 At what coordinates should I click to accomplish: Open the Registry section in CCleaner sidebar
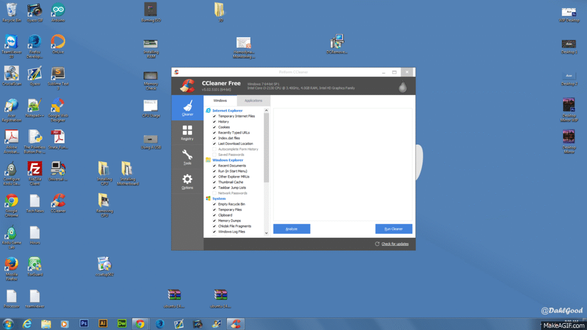coord(187,132)
